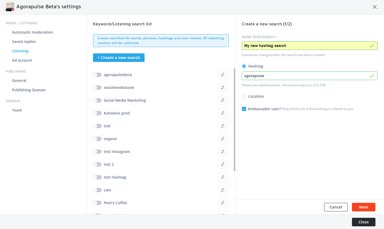Open Publishing Queues settings
This screenshot has height=229, width=384.
click(29, 90)
